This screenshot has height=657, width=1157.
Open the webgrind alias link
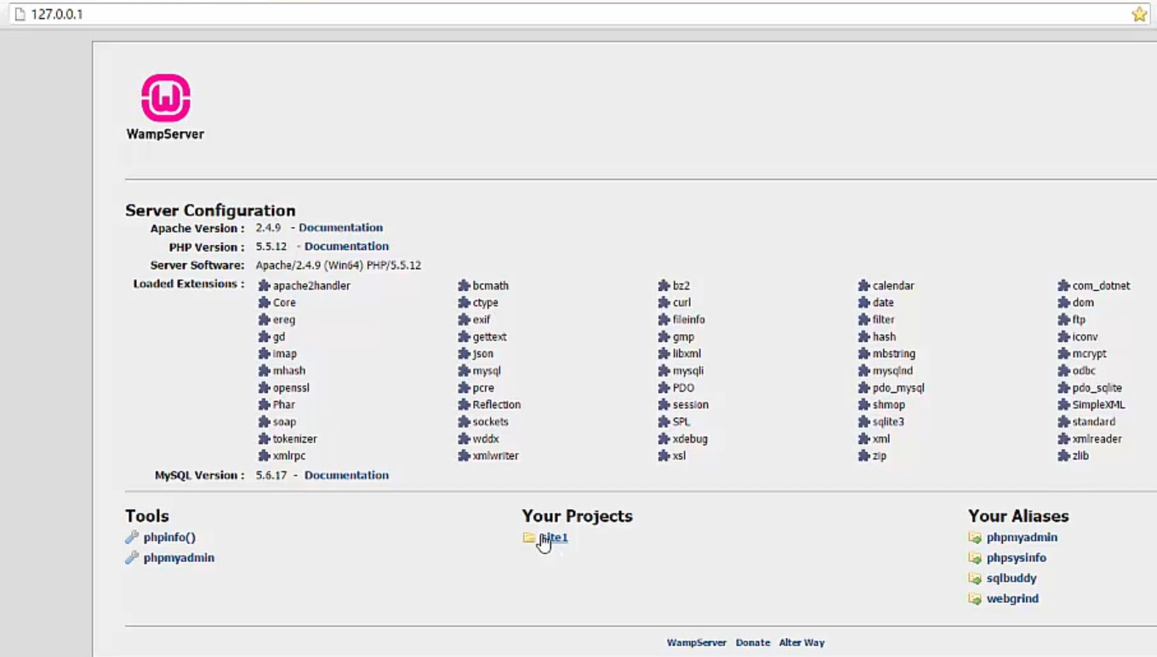tap(1012, 598)
